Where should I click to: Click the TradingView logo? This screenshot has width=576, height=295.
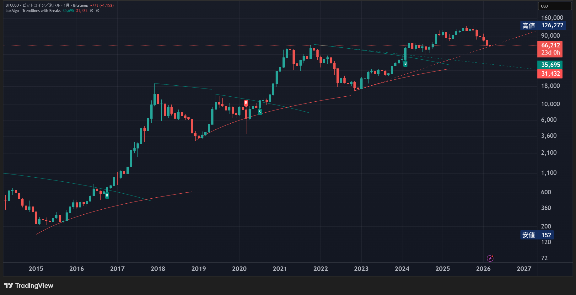(x=29, y=286)
